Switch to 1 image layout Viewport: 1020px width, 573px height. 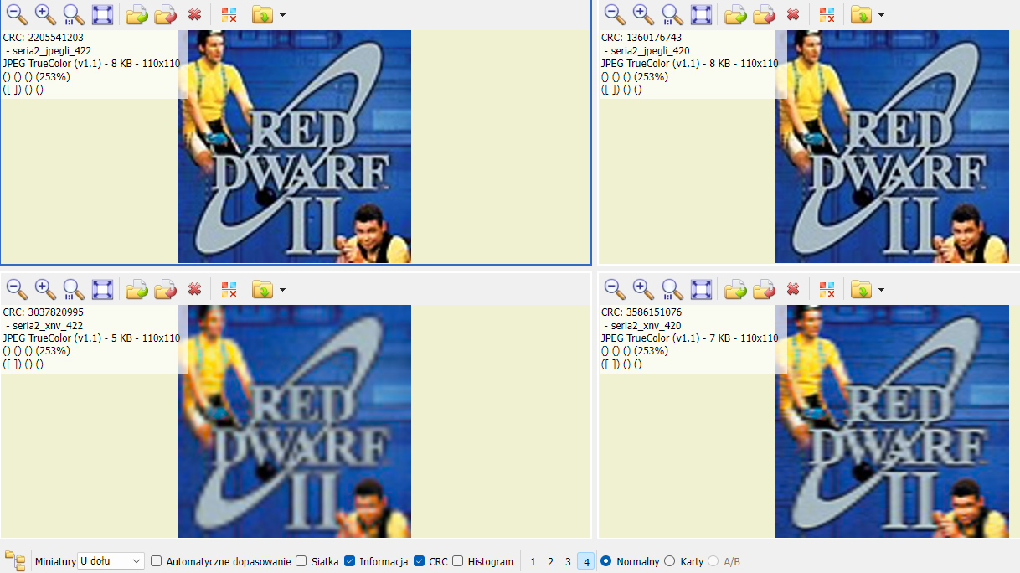point(533,561)
